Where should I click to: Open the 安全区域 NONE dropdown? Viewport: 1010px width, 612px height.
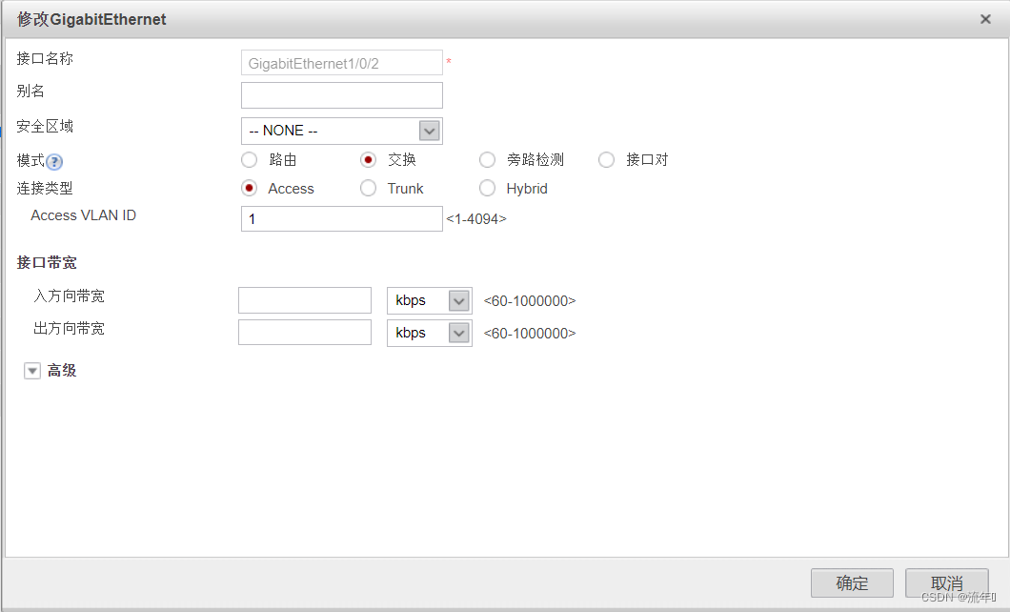point(342,131)
